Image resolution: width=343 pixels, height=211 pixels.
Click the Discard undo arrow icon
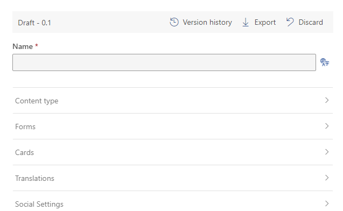point(290,22)
